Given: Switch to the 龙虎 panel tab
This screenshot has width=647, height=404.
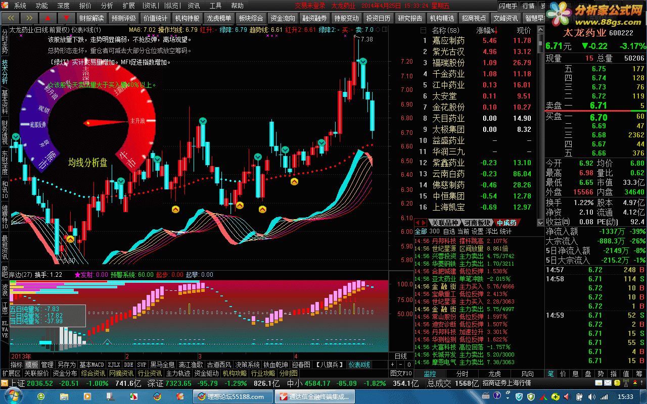Looking at the screenshot, I should click(x=494, y=374).
